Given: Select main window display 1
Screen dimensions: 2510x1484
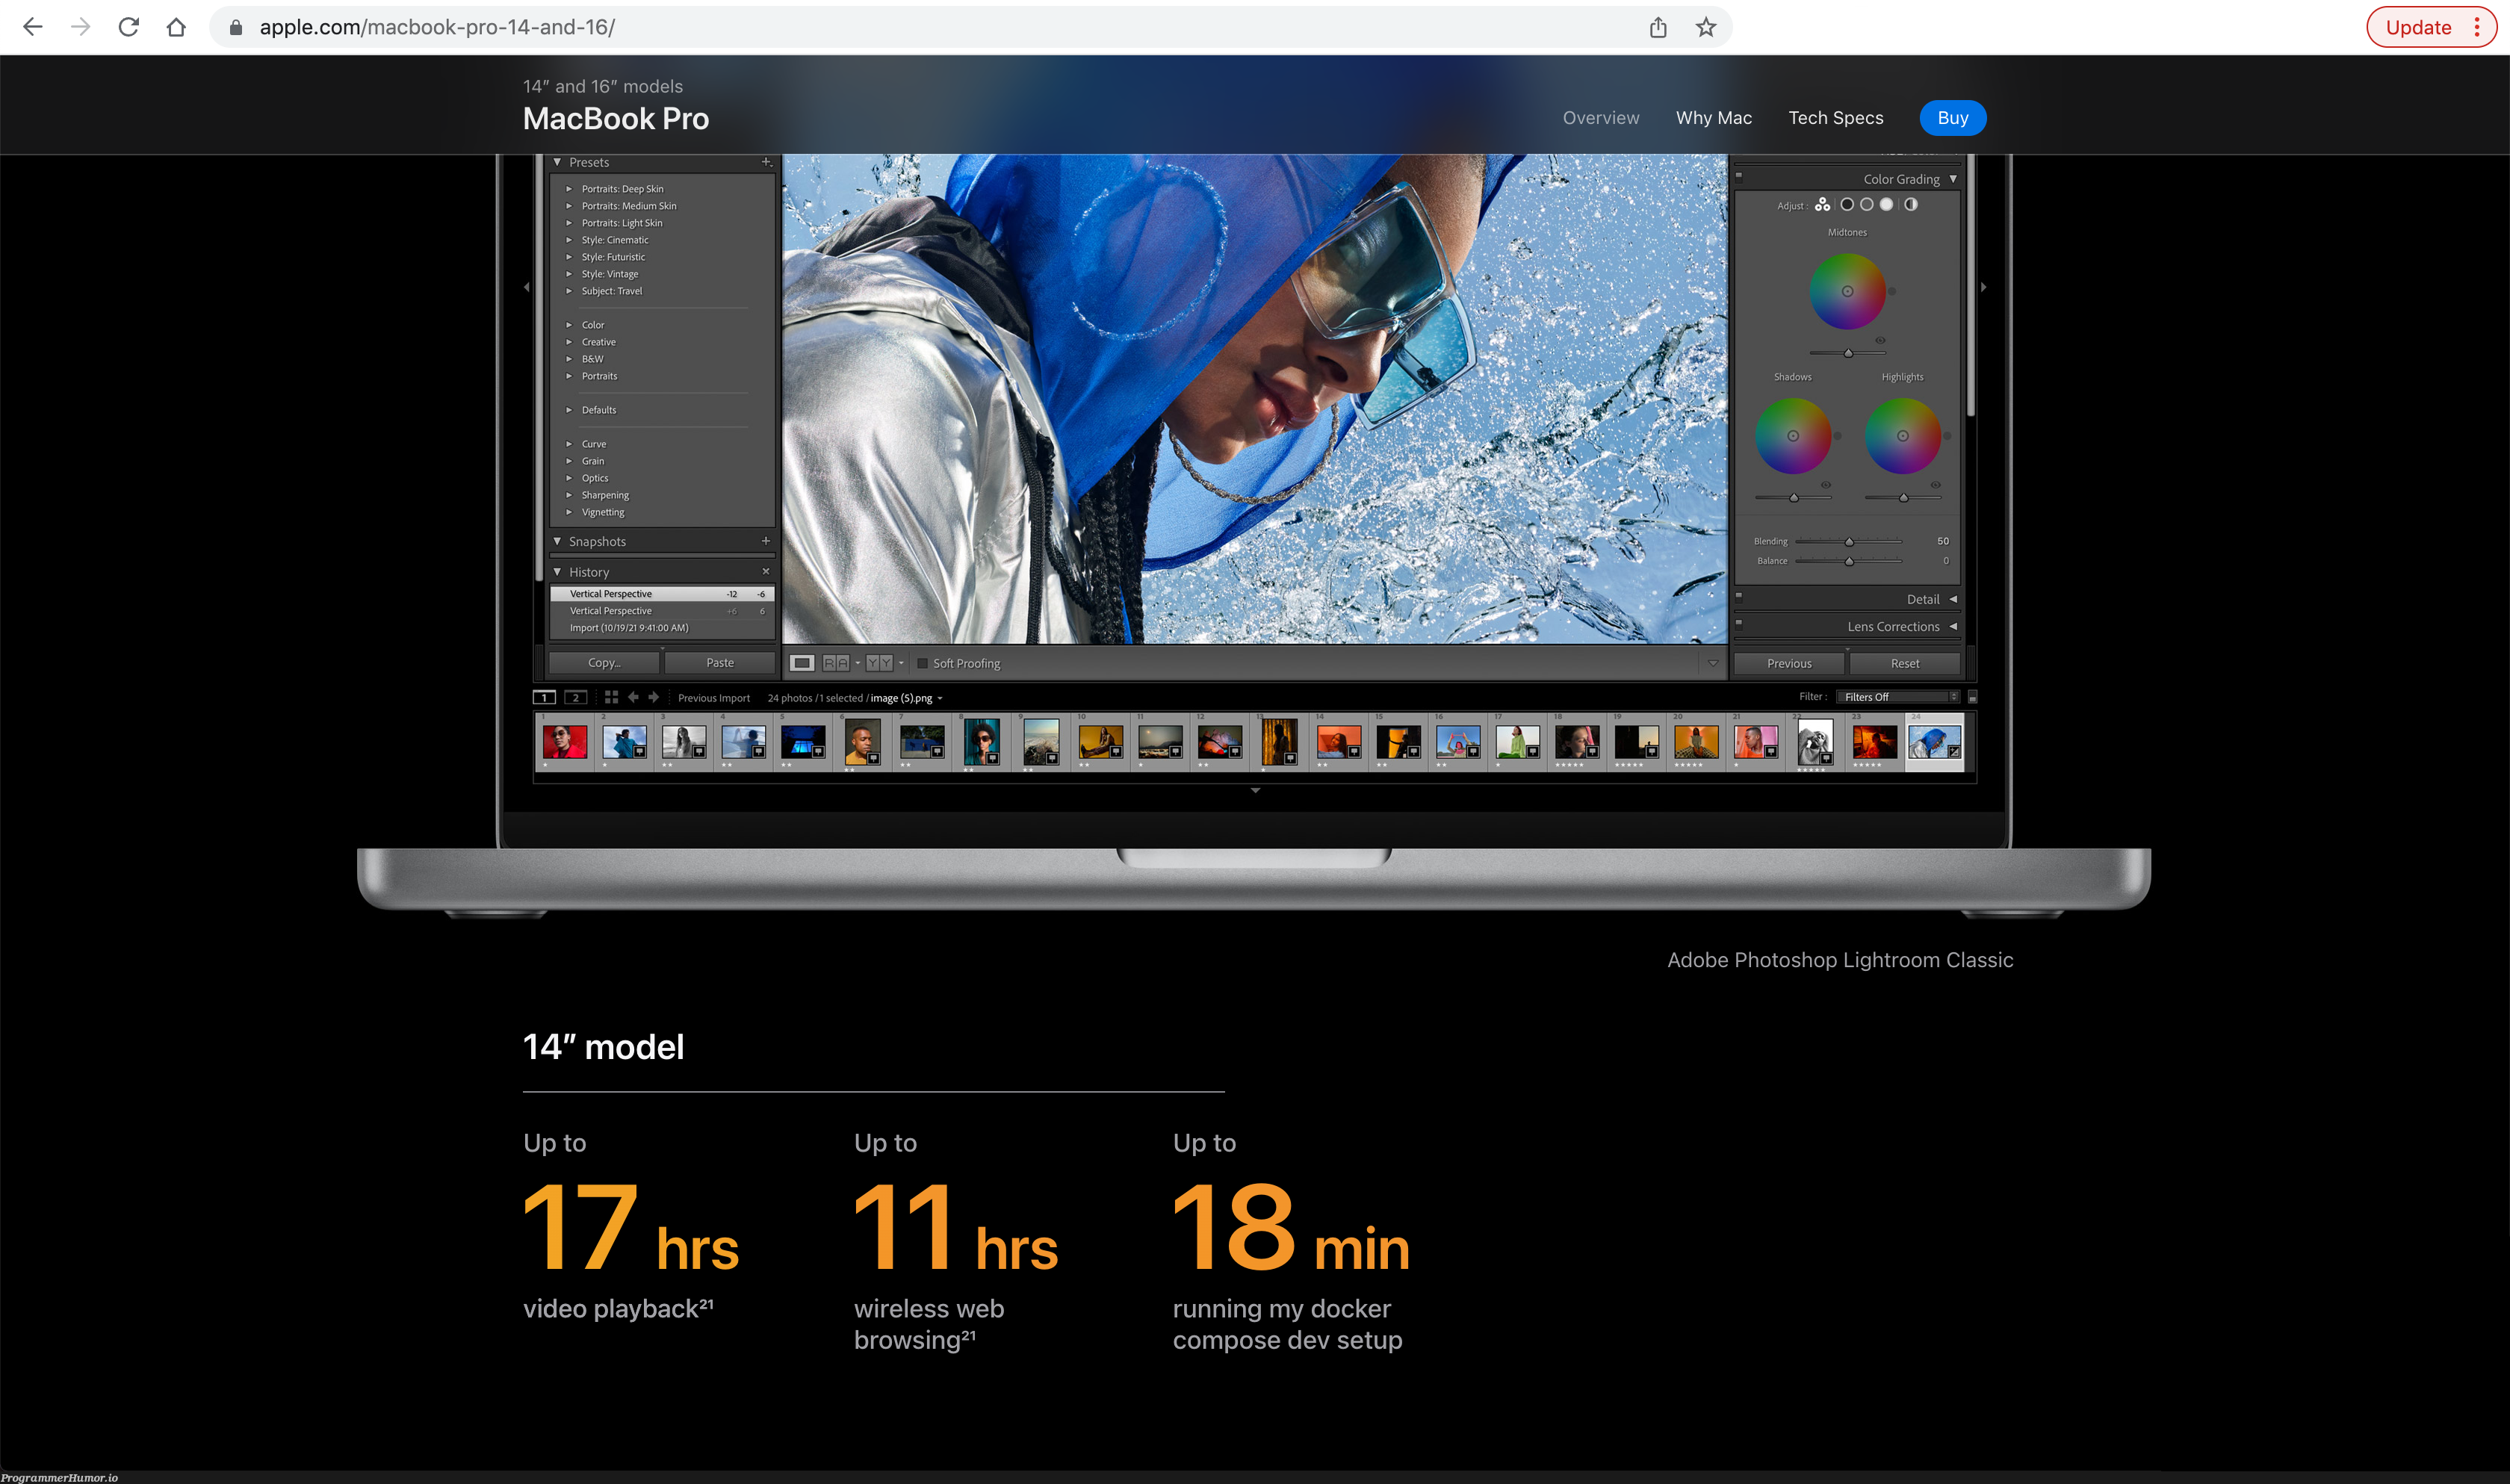Looking at the screenshot, I should click(x=544, y=697).
